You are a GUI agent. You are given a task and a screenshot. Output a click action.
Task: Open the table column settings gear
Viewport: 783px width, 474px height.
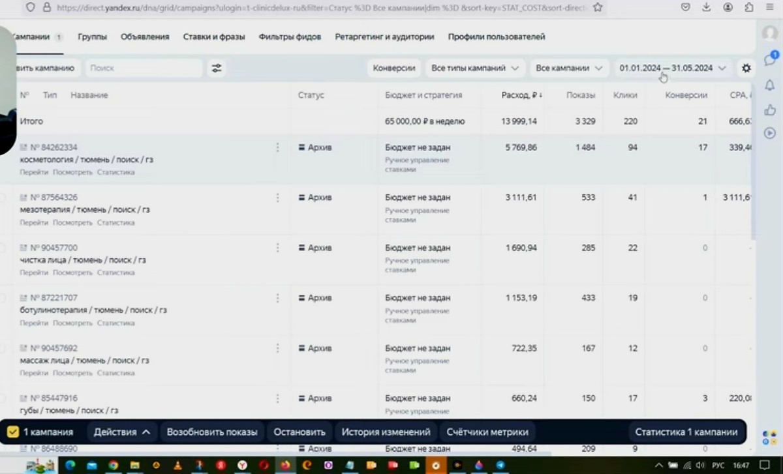746,68
